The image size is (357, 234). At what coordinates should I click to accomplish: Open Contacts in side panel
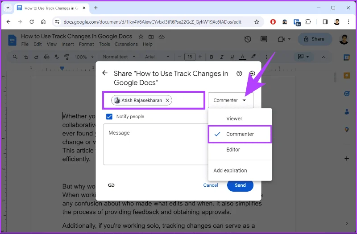[x=347, y=112]
